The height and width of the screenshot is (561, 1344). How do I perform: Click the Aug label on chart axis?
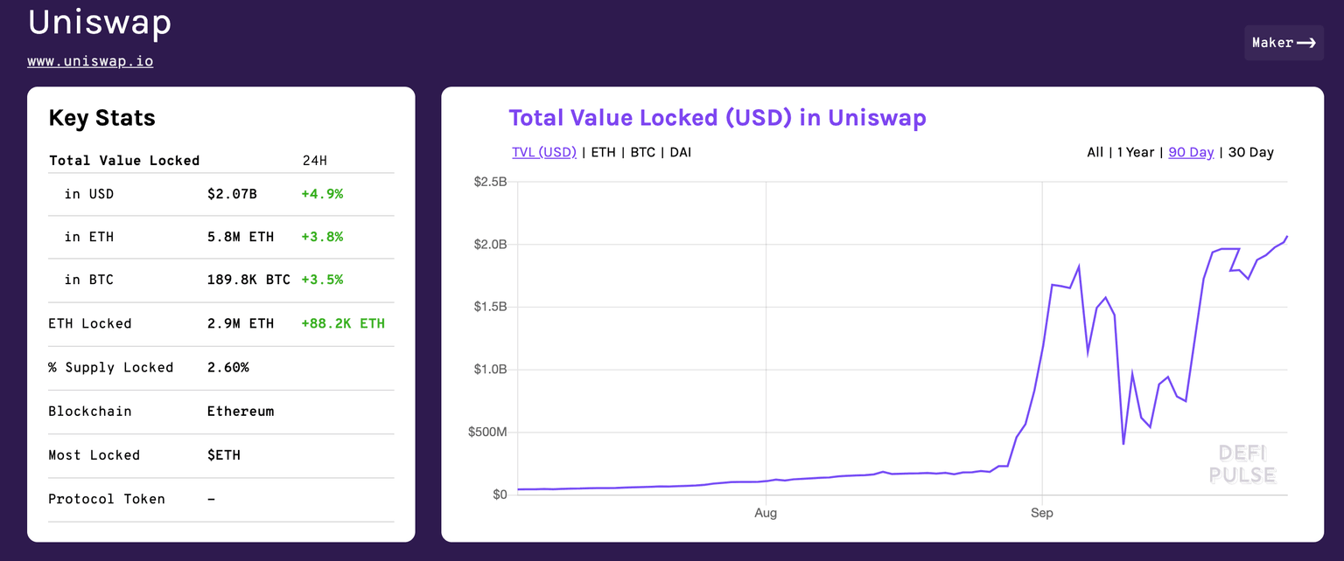pos(766,513)
